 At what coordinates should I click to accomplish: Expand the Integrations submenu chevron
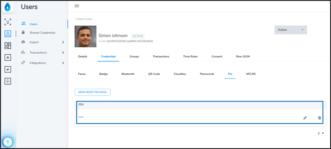tap(63, 63)
